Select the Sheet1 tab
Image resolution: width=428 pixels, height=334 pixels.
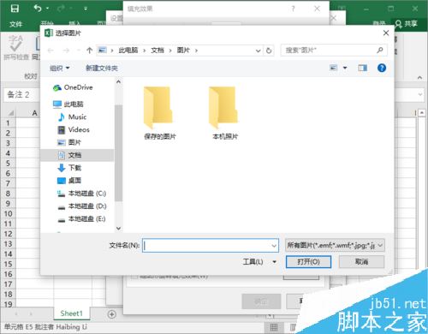pyautogui.click(x=71, y=313)
